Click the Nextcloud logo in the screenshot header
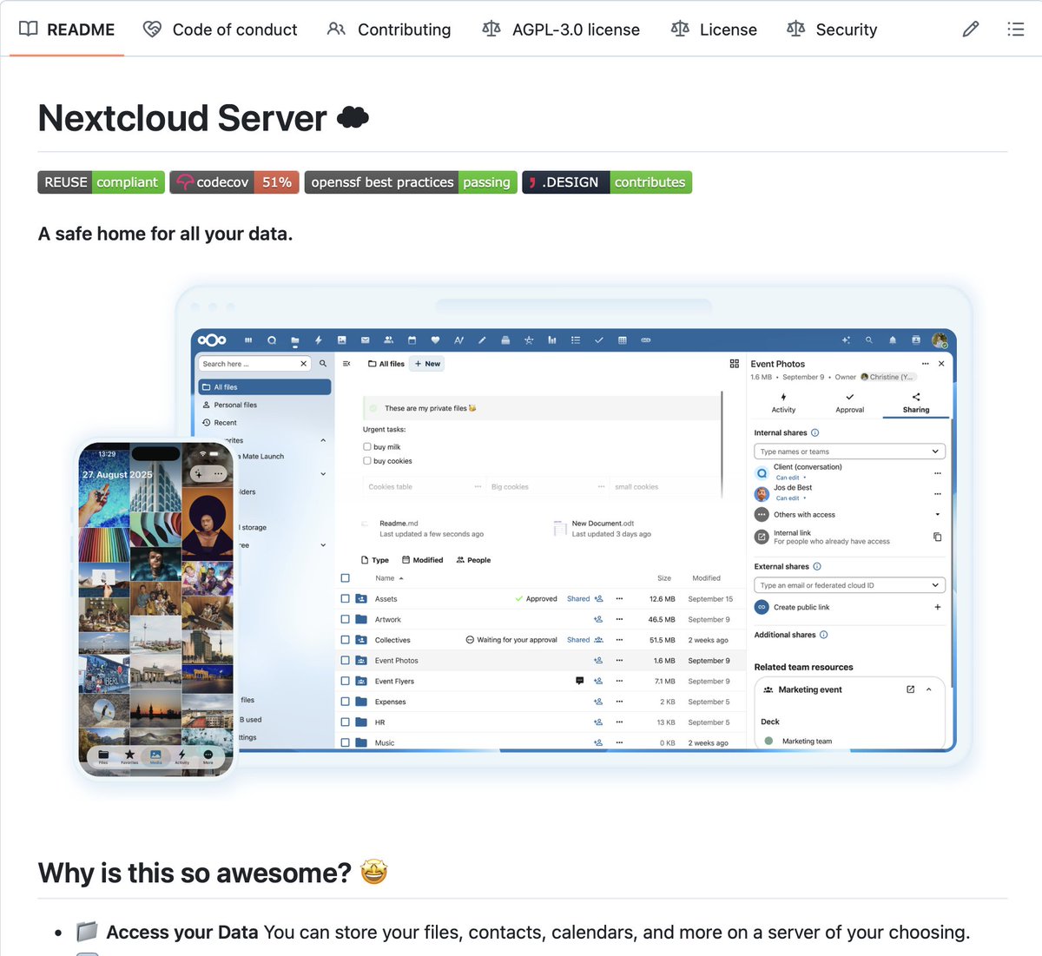 (212, 340)
